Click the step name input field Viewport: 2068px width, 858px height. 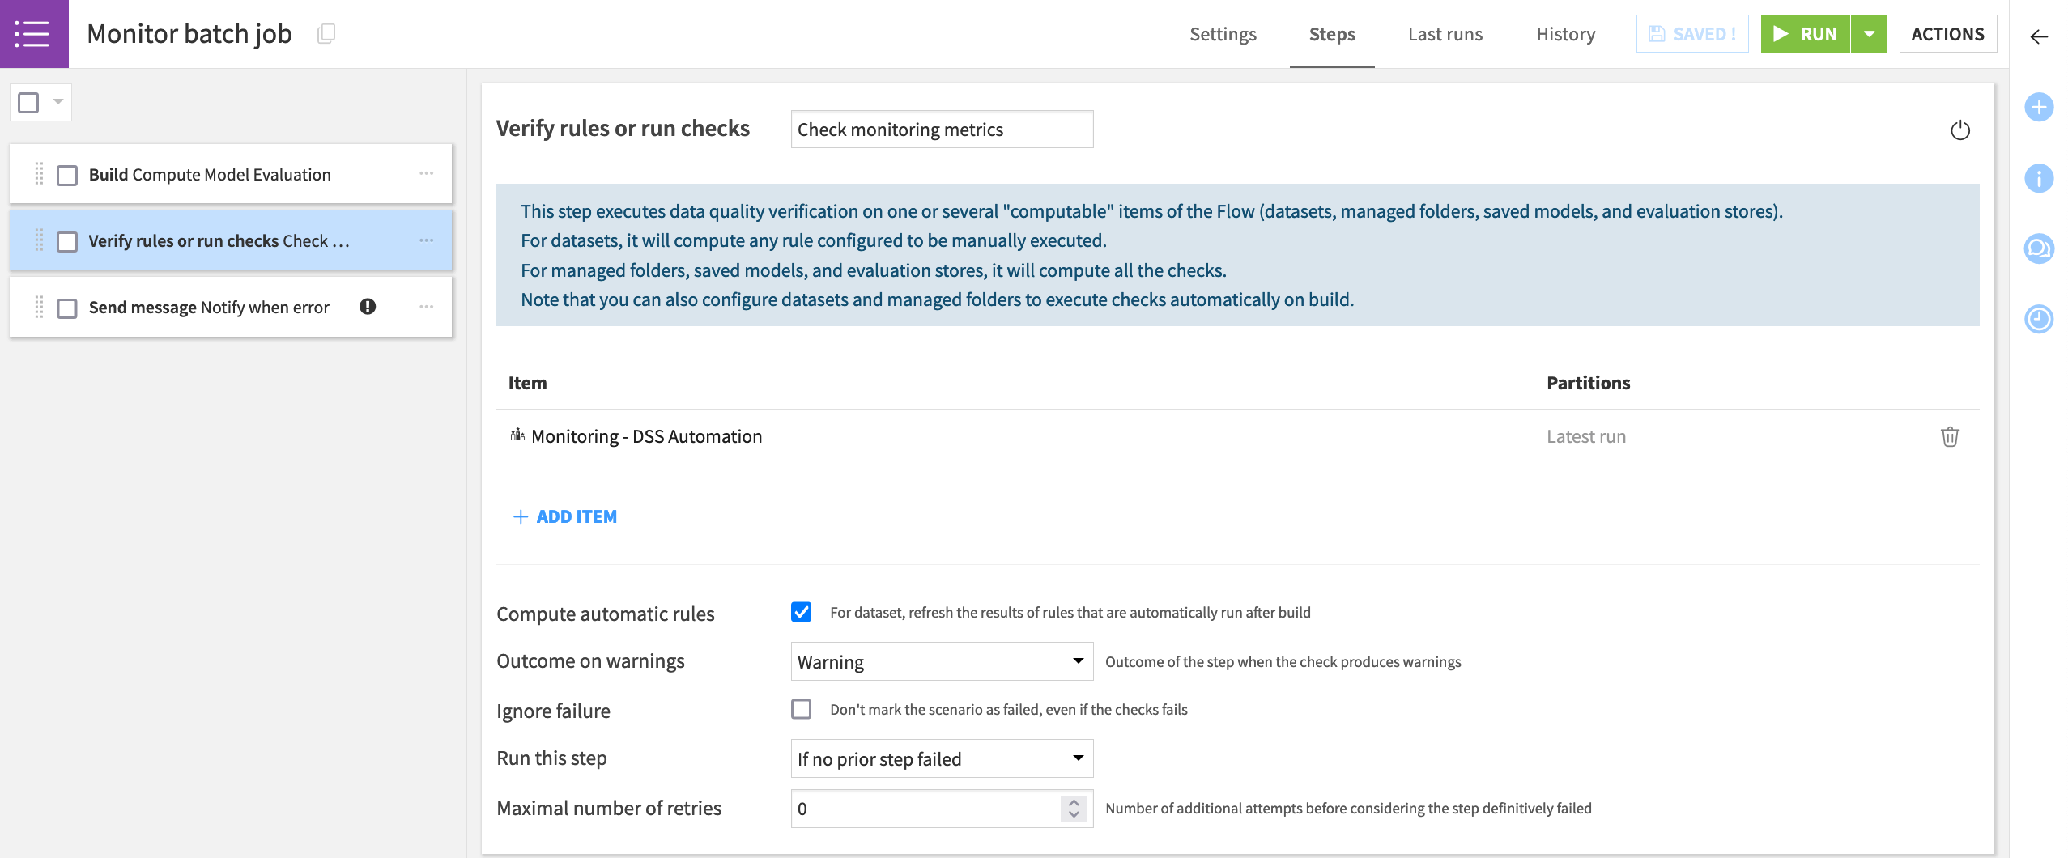click(941, 130)
